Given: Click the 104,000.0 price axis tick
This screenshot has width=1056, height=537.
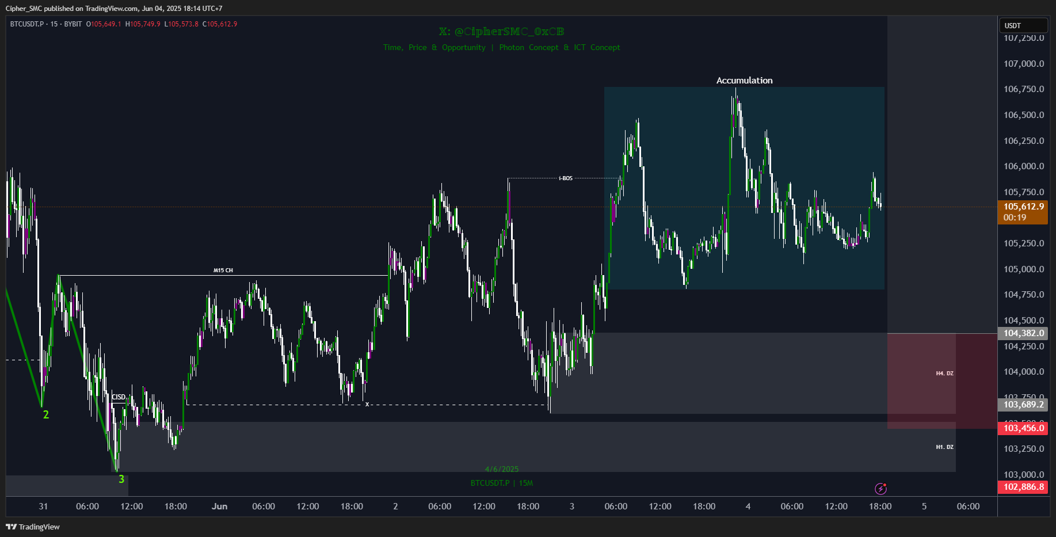Looking at the screenshot, I should click(1024, 372).
